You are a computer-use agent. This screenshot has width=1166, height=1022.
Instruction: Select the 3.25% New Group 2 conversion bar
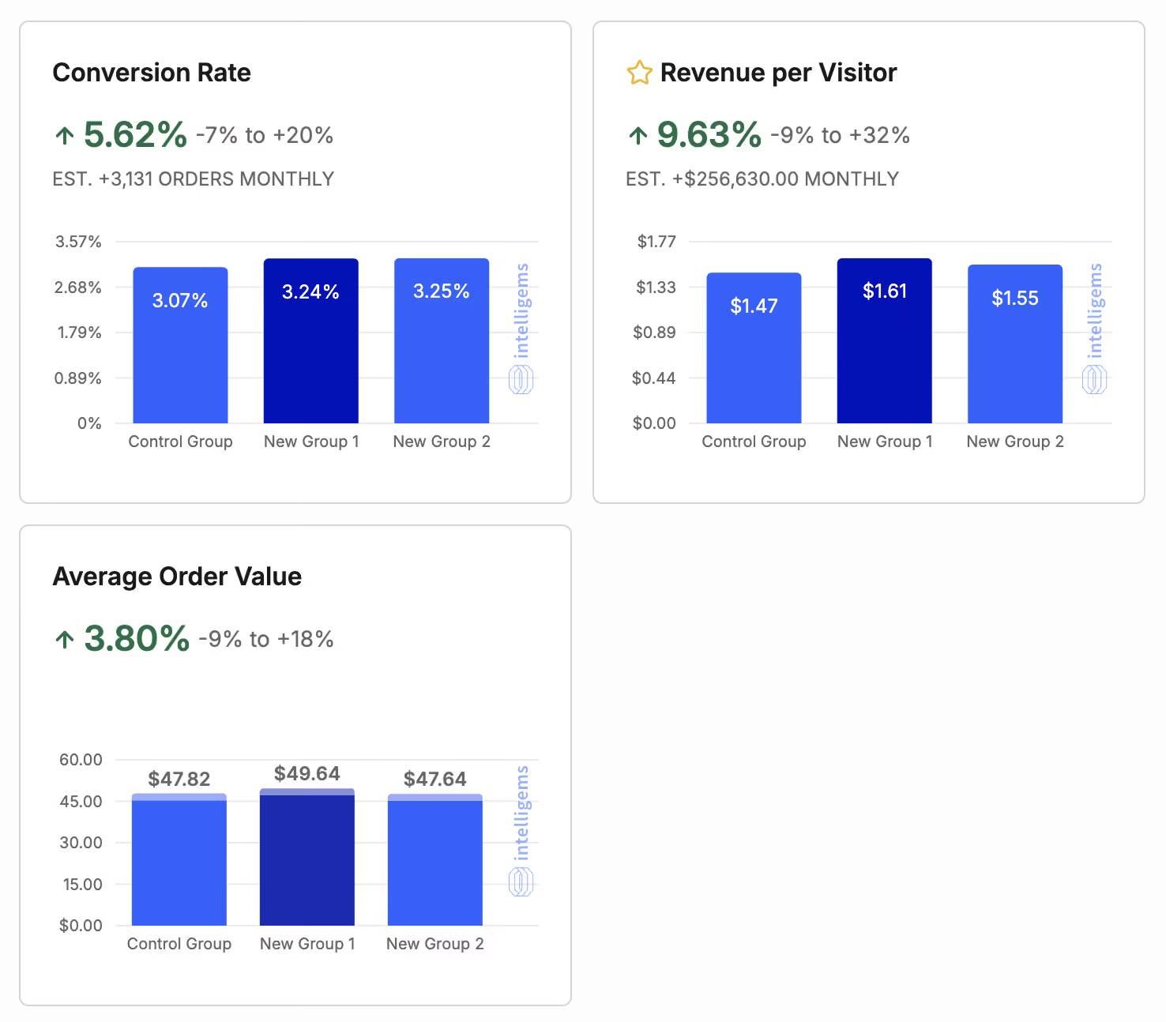pyautogui.click(x=442, y=340)
